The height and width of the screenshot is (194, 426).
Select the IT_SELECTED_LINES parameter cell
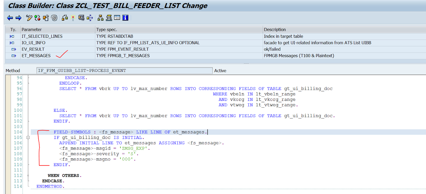(58, 36)
